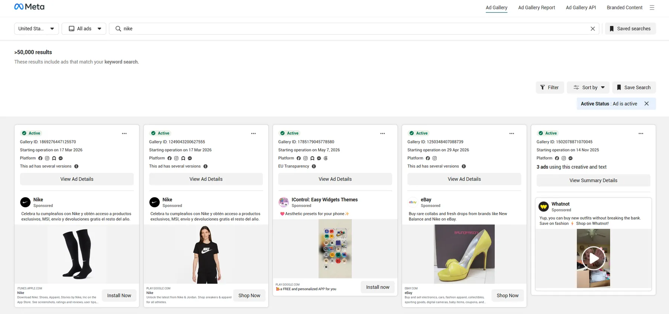
Task: Open the hamburger menu in top navigation
Action: [652, 7]
